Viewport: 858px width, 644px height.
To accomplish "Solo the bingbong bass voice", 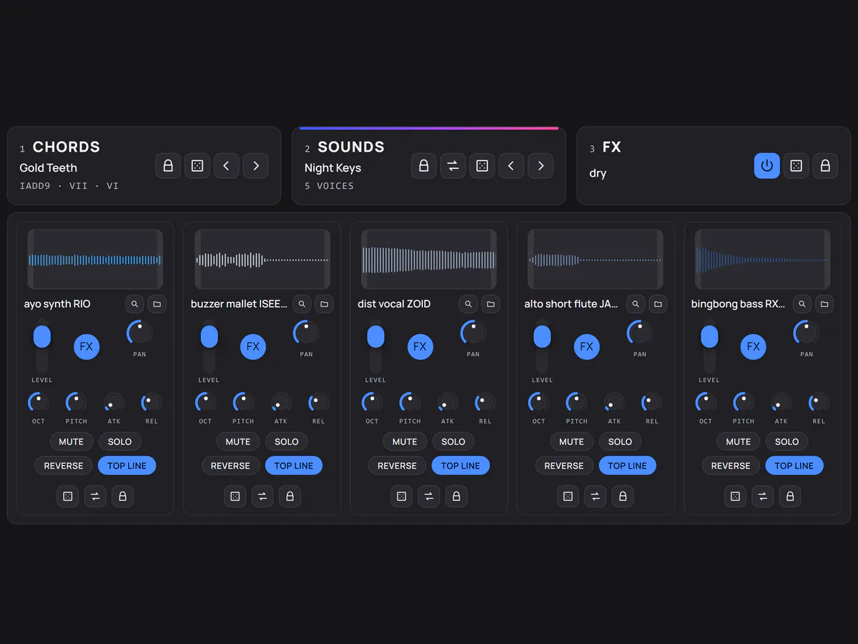I will 786,441.
